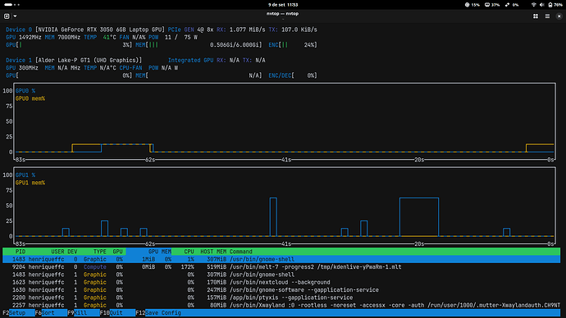This screenshot has width=566, height=318.
Task: Click the PID column header
Action: 21,252
